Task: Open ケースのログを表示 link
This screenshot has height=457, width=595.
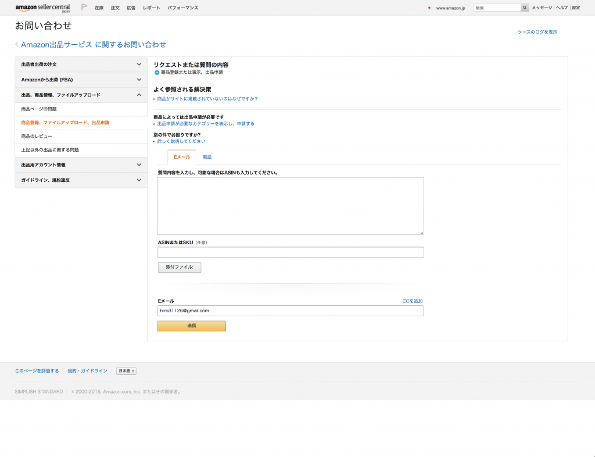Action: [537, 32]
